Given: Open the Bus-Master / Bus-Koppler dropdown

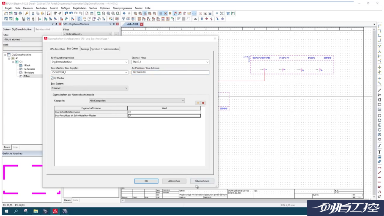Looking at the screenshot, I should [x=126, y=72].
